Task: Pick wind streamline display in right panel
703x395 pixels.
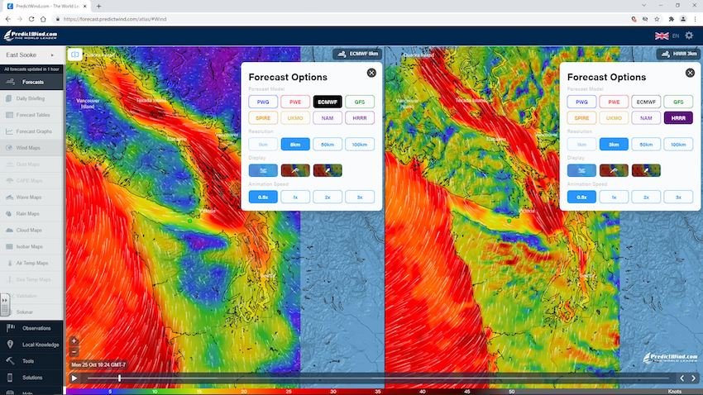Action: point(581,170)
